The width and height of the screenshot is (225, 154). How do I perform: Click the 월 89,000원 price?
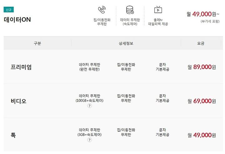(x=202, y=67)
